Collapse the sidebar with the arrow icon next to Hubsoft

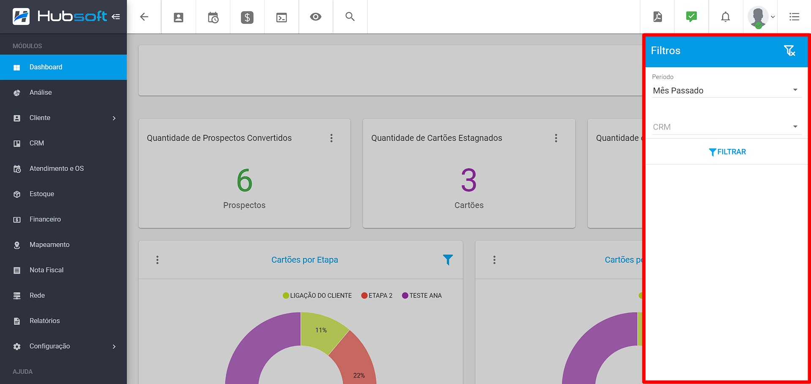coord(117,16)
